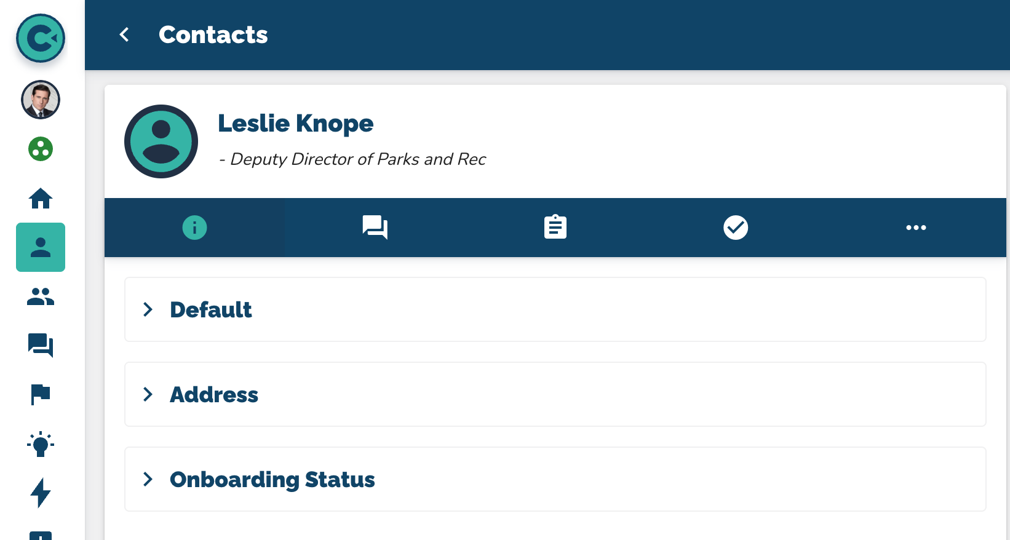Screen dimensions: 1010x540
Task: Open the user profile avatar
Action: coord(41,100)
